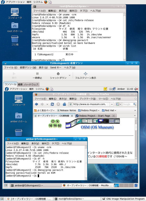Open the Firefox history dropdown beside Forward

coord(47,104)
